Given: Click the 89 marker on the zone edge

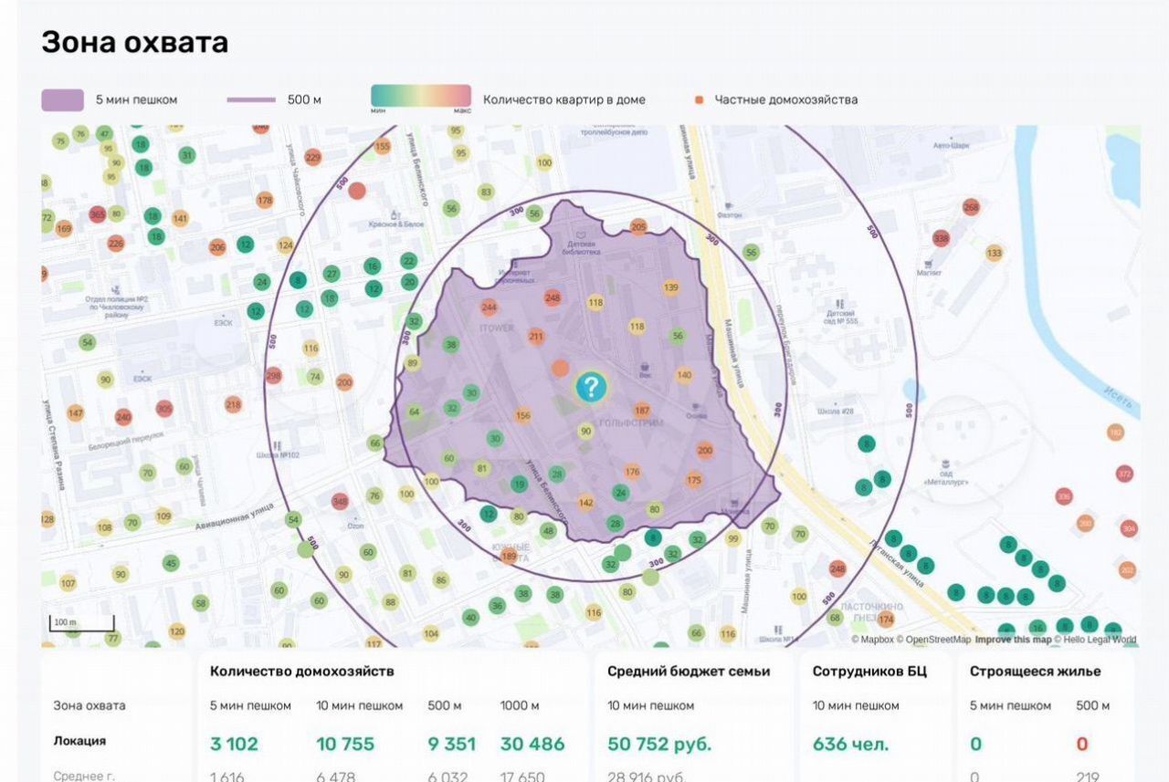Looking at the screenshot, I should (412, 363).
